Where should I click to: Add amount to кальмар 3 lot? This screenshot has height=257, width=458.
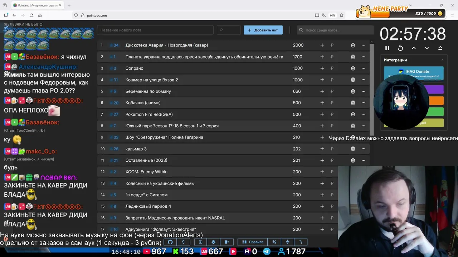coord(322,149)
